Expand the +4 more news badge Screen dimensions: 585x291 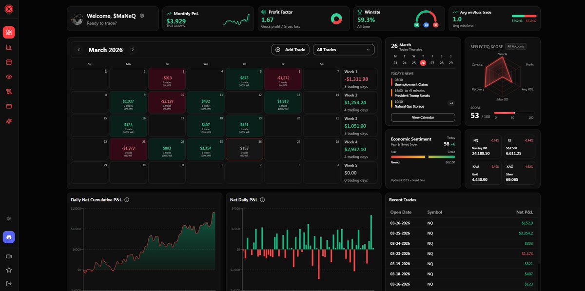pos(451,103)
